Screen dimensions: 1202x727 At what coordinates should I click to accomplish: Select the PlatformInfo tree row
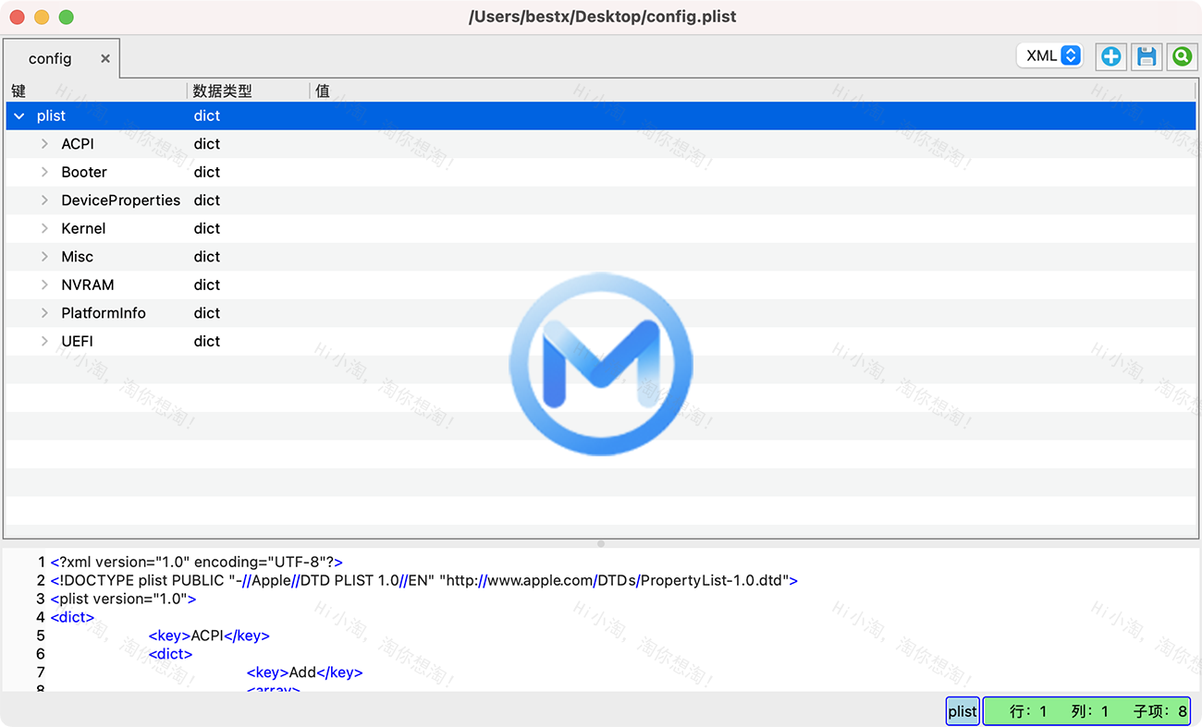click(x=104, y=312)
